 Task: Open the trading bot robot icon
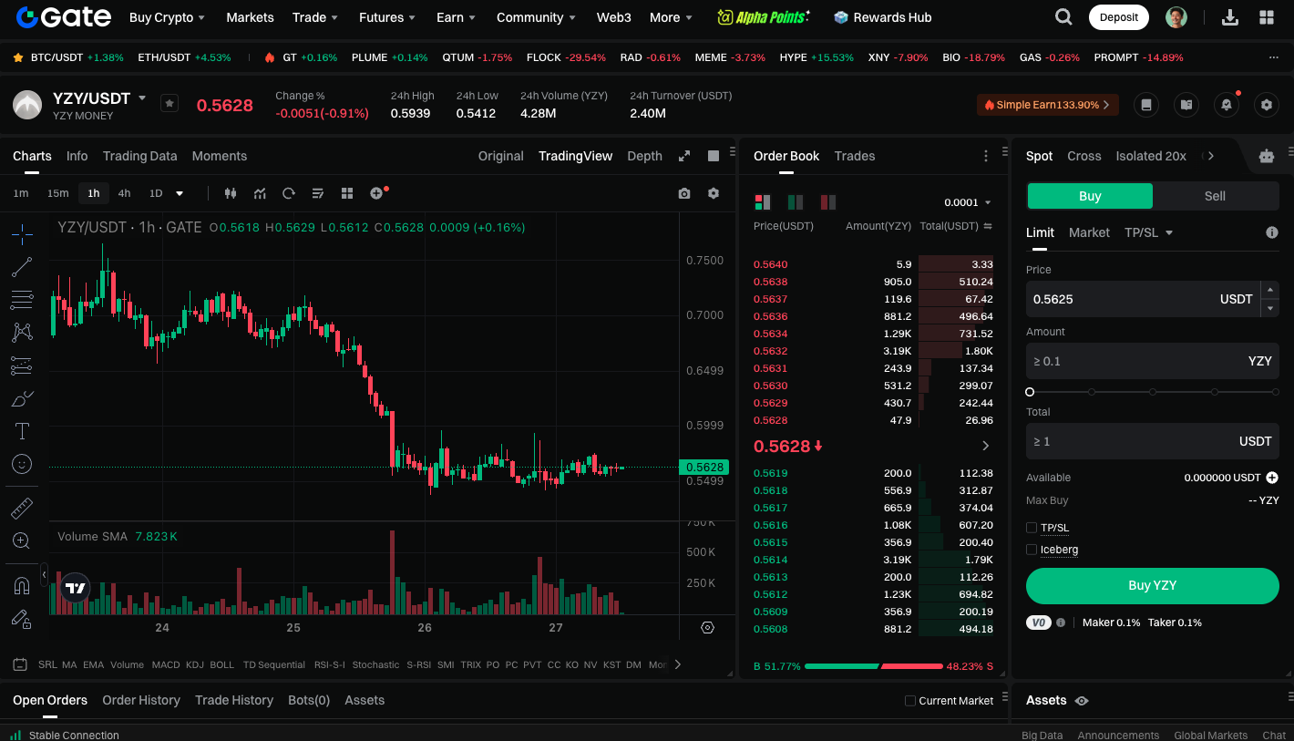point(1267,156)
